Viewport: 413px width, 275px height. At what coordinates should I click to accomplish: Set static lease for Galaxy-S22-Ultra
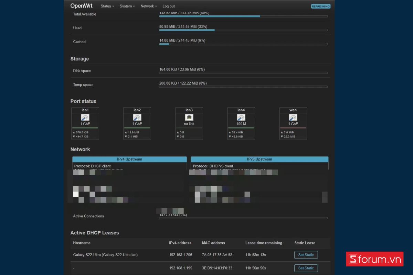point(306,255)
